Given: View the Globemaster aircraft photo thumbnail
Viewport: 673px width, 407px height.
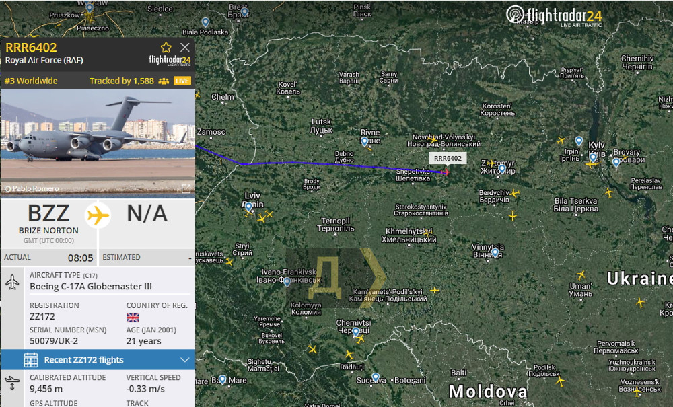Looking at the screenshot, I should (98, 143).
